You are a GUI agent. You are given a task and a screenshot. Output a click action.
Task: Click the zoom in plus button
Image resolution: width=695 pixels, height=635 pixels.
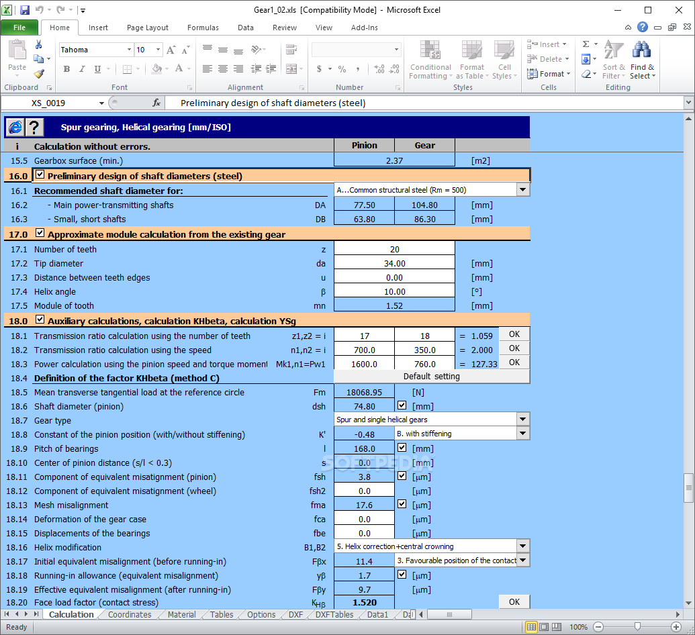pyautogui.click(x=676, y=626)
